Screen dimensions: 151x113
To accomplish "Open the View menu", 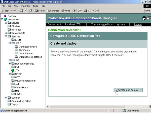I will click(x=16, y=6).
